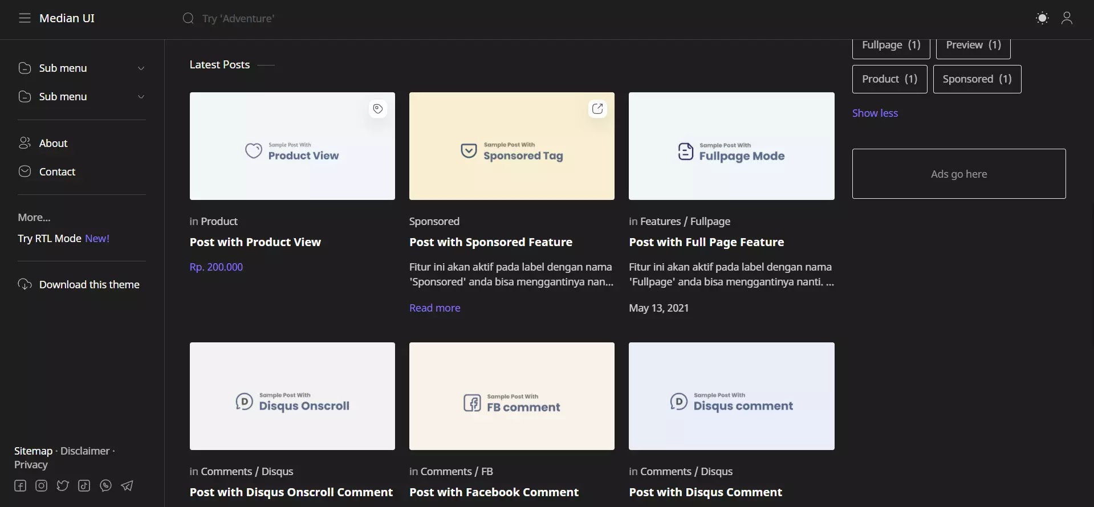This screenshot has width=1094, height=507.
Task: Open the WhatsApp social icon
Action: click(x=105, y=485)
